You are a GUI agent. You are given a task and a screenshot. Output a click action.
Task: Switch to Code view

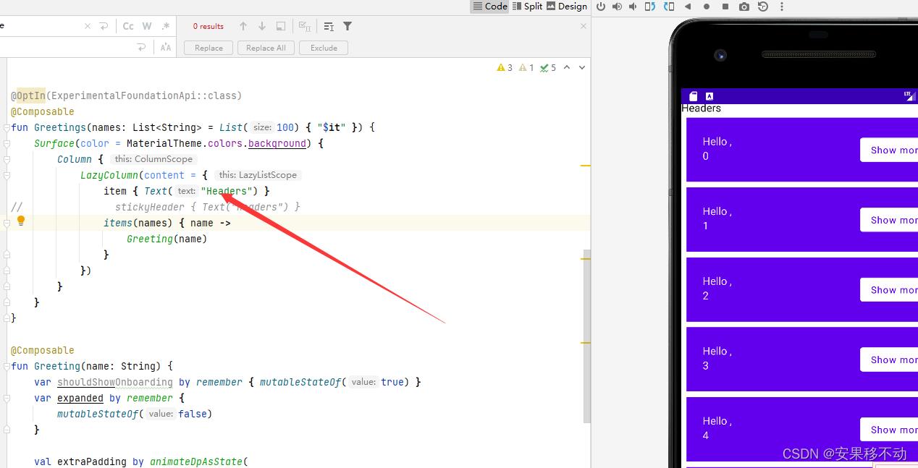[x=490, y=7]
